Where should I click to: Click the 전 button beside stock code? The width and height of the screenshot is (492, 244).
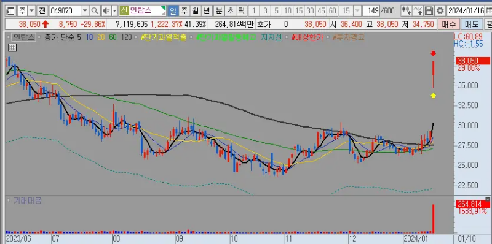(x=42, y=11)
